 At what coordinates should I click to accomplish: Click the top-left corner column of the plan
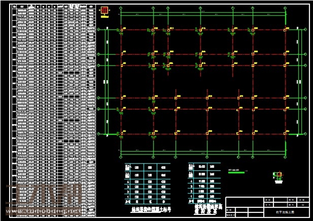coord(120,30)
